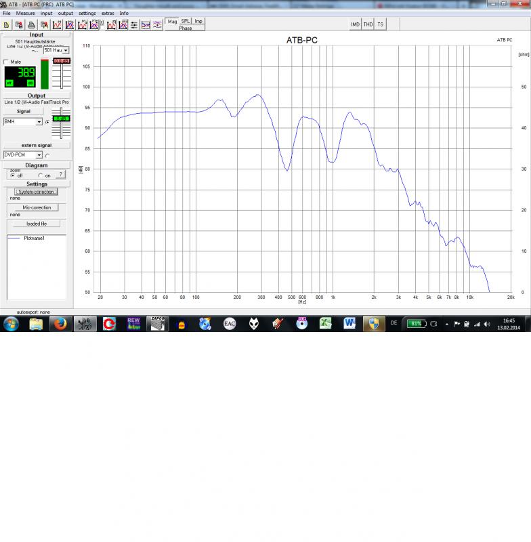The height and width of the screenshot is (542, 531).
Task: Select the radio button beside DVD-PCM
Action: point(47,156)
